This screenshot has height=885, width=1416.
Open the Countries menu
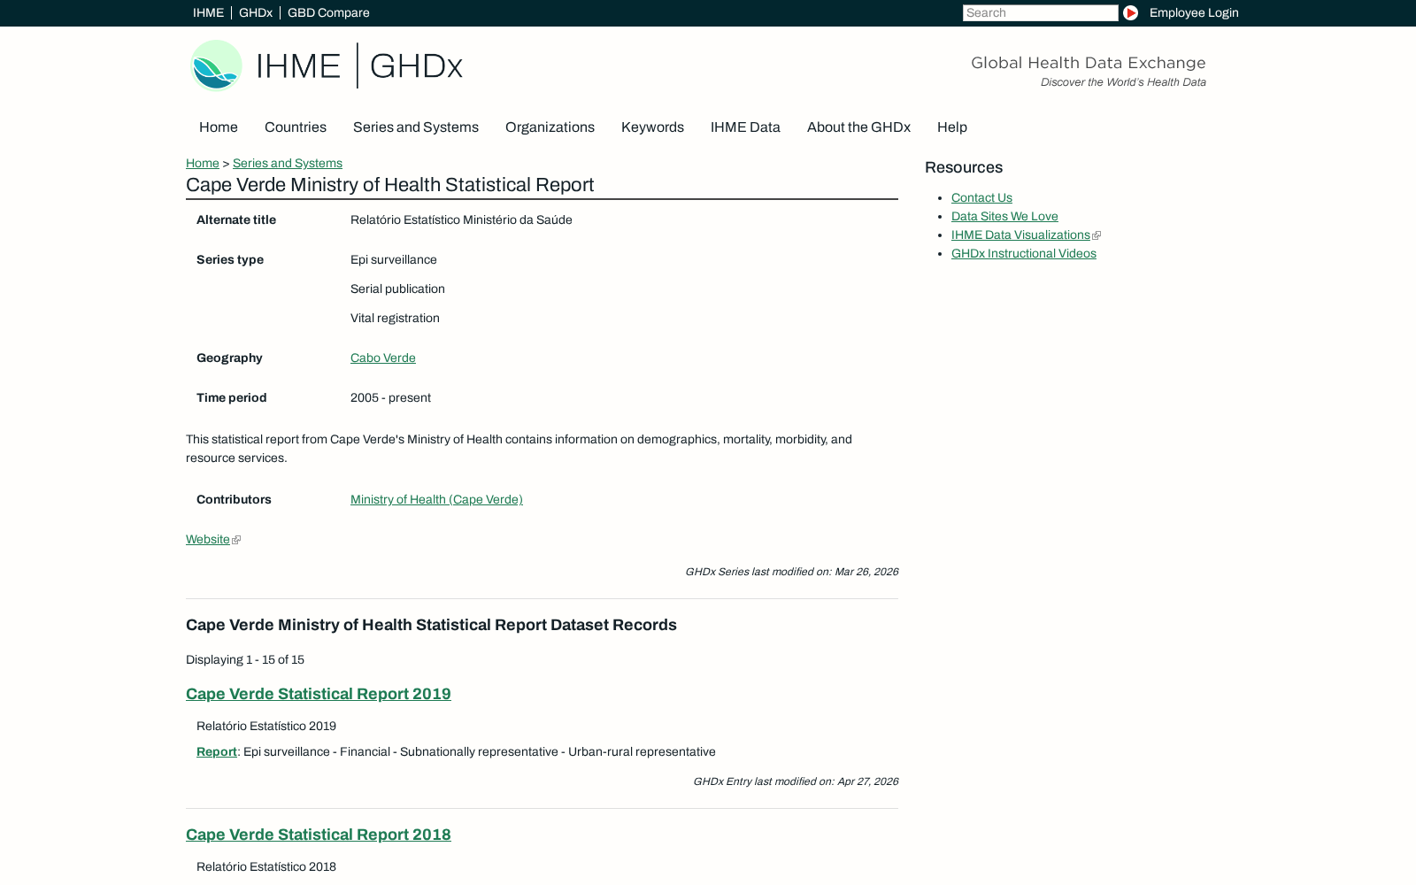point(296,127)
